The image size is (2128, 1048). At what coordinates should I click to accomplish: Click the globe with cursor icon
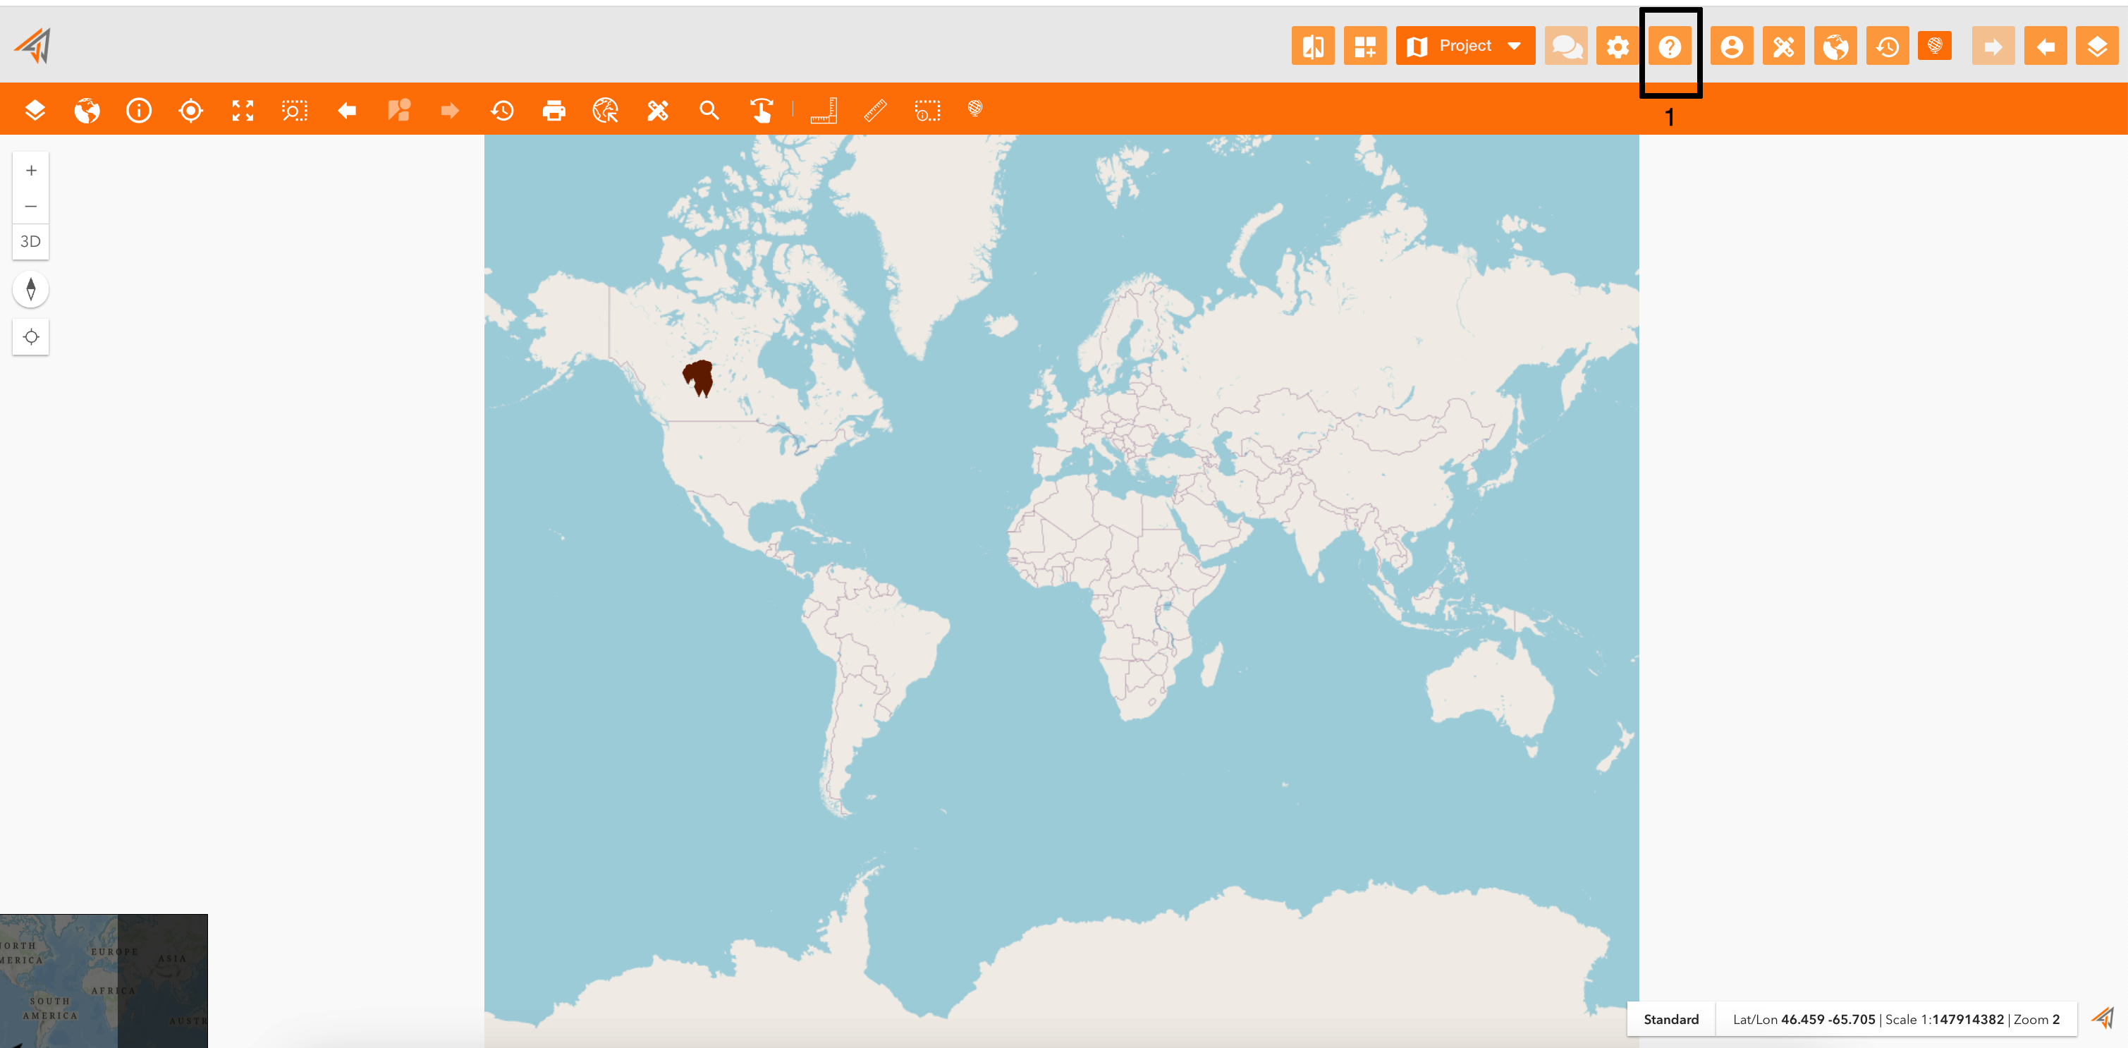coord(606,110)
